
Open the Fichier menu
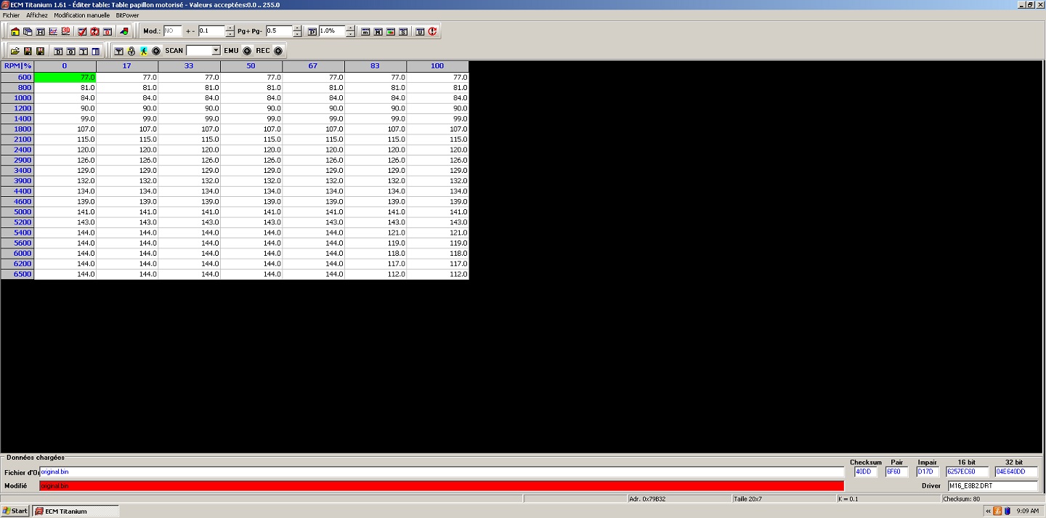coord(11,15)
